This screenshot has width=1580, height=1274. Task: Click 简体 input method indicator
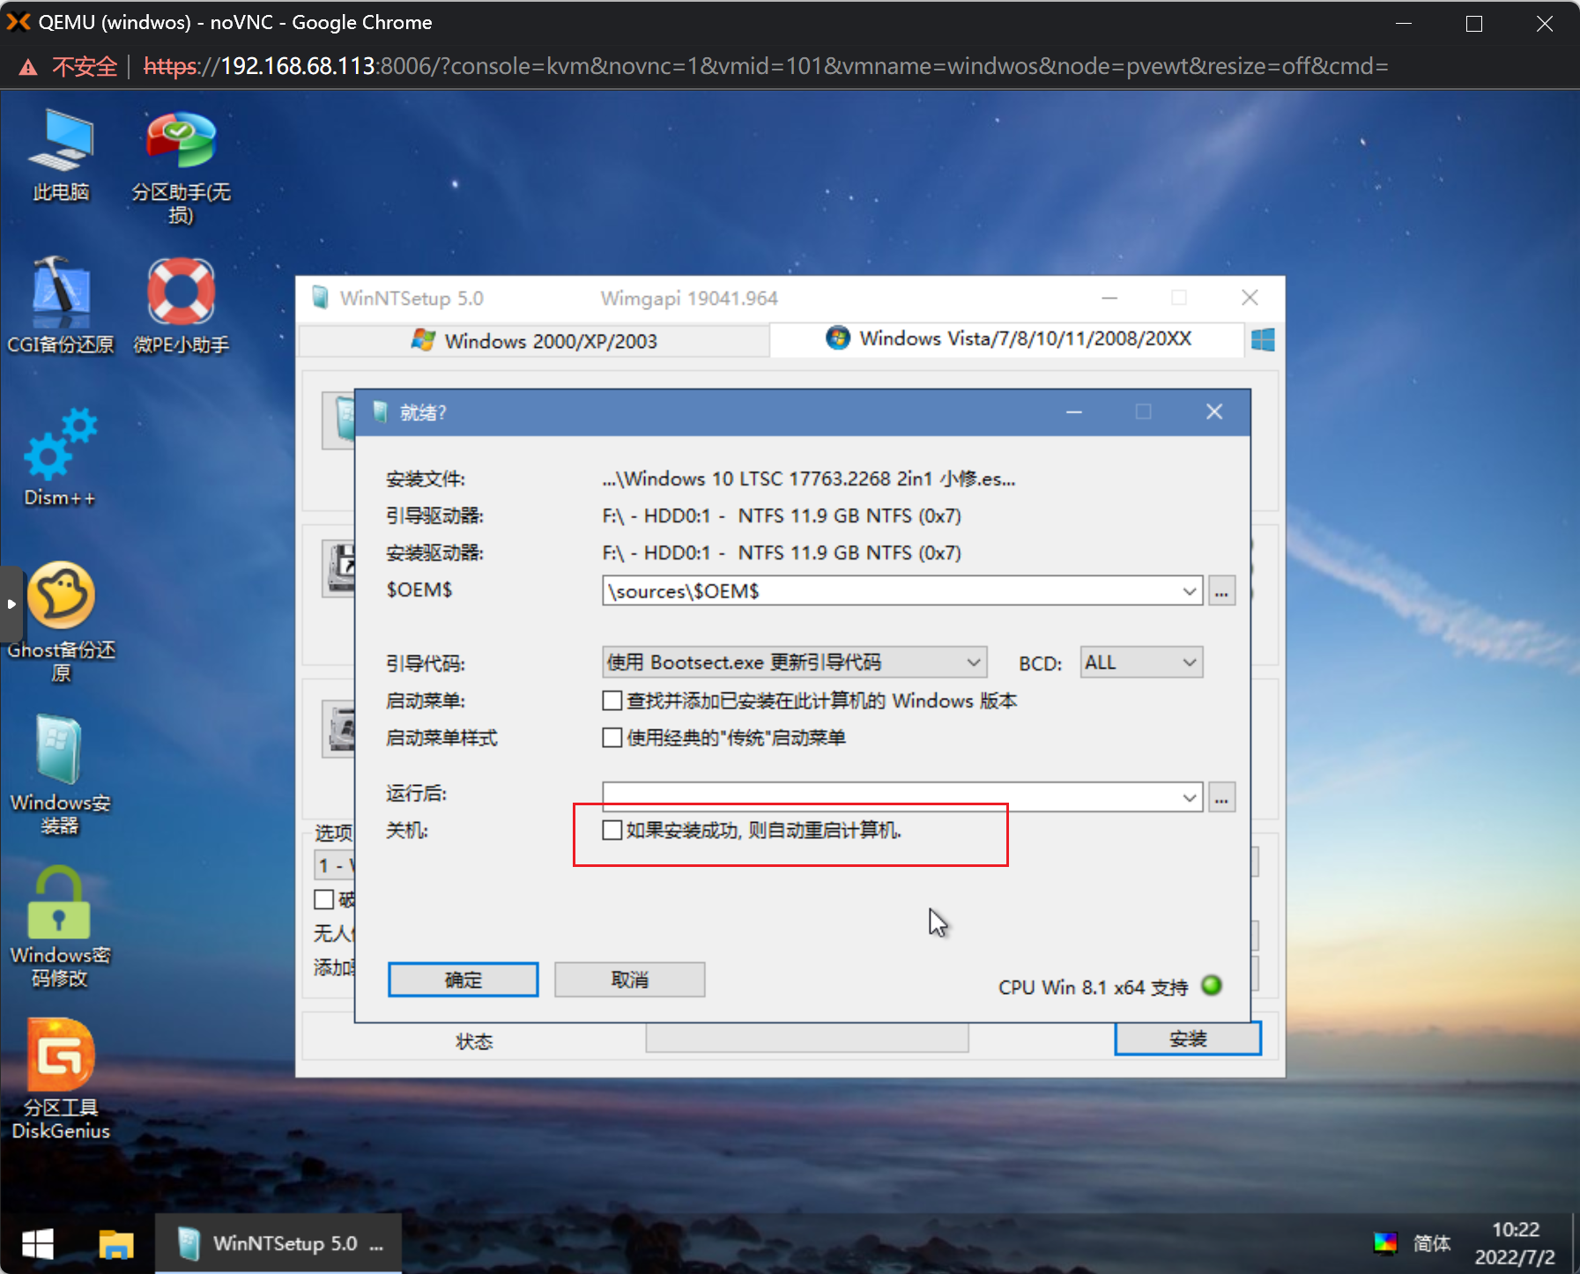pyautogui.click(x=1432, y=1243)
